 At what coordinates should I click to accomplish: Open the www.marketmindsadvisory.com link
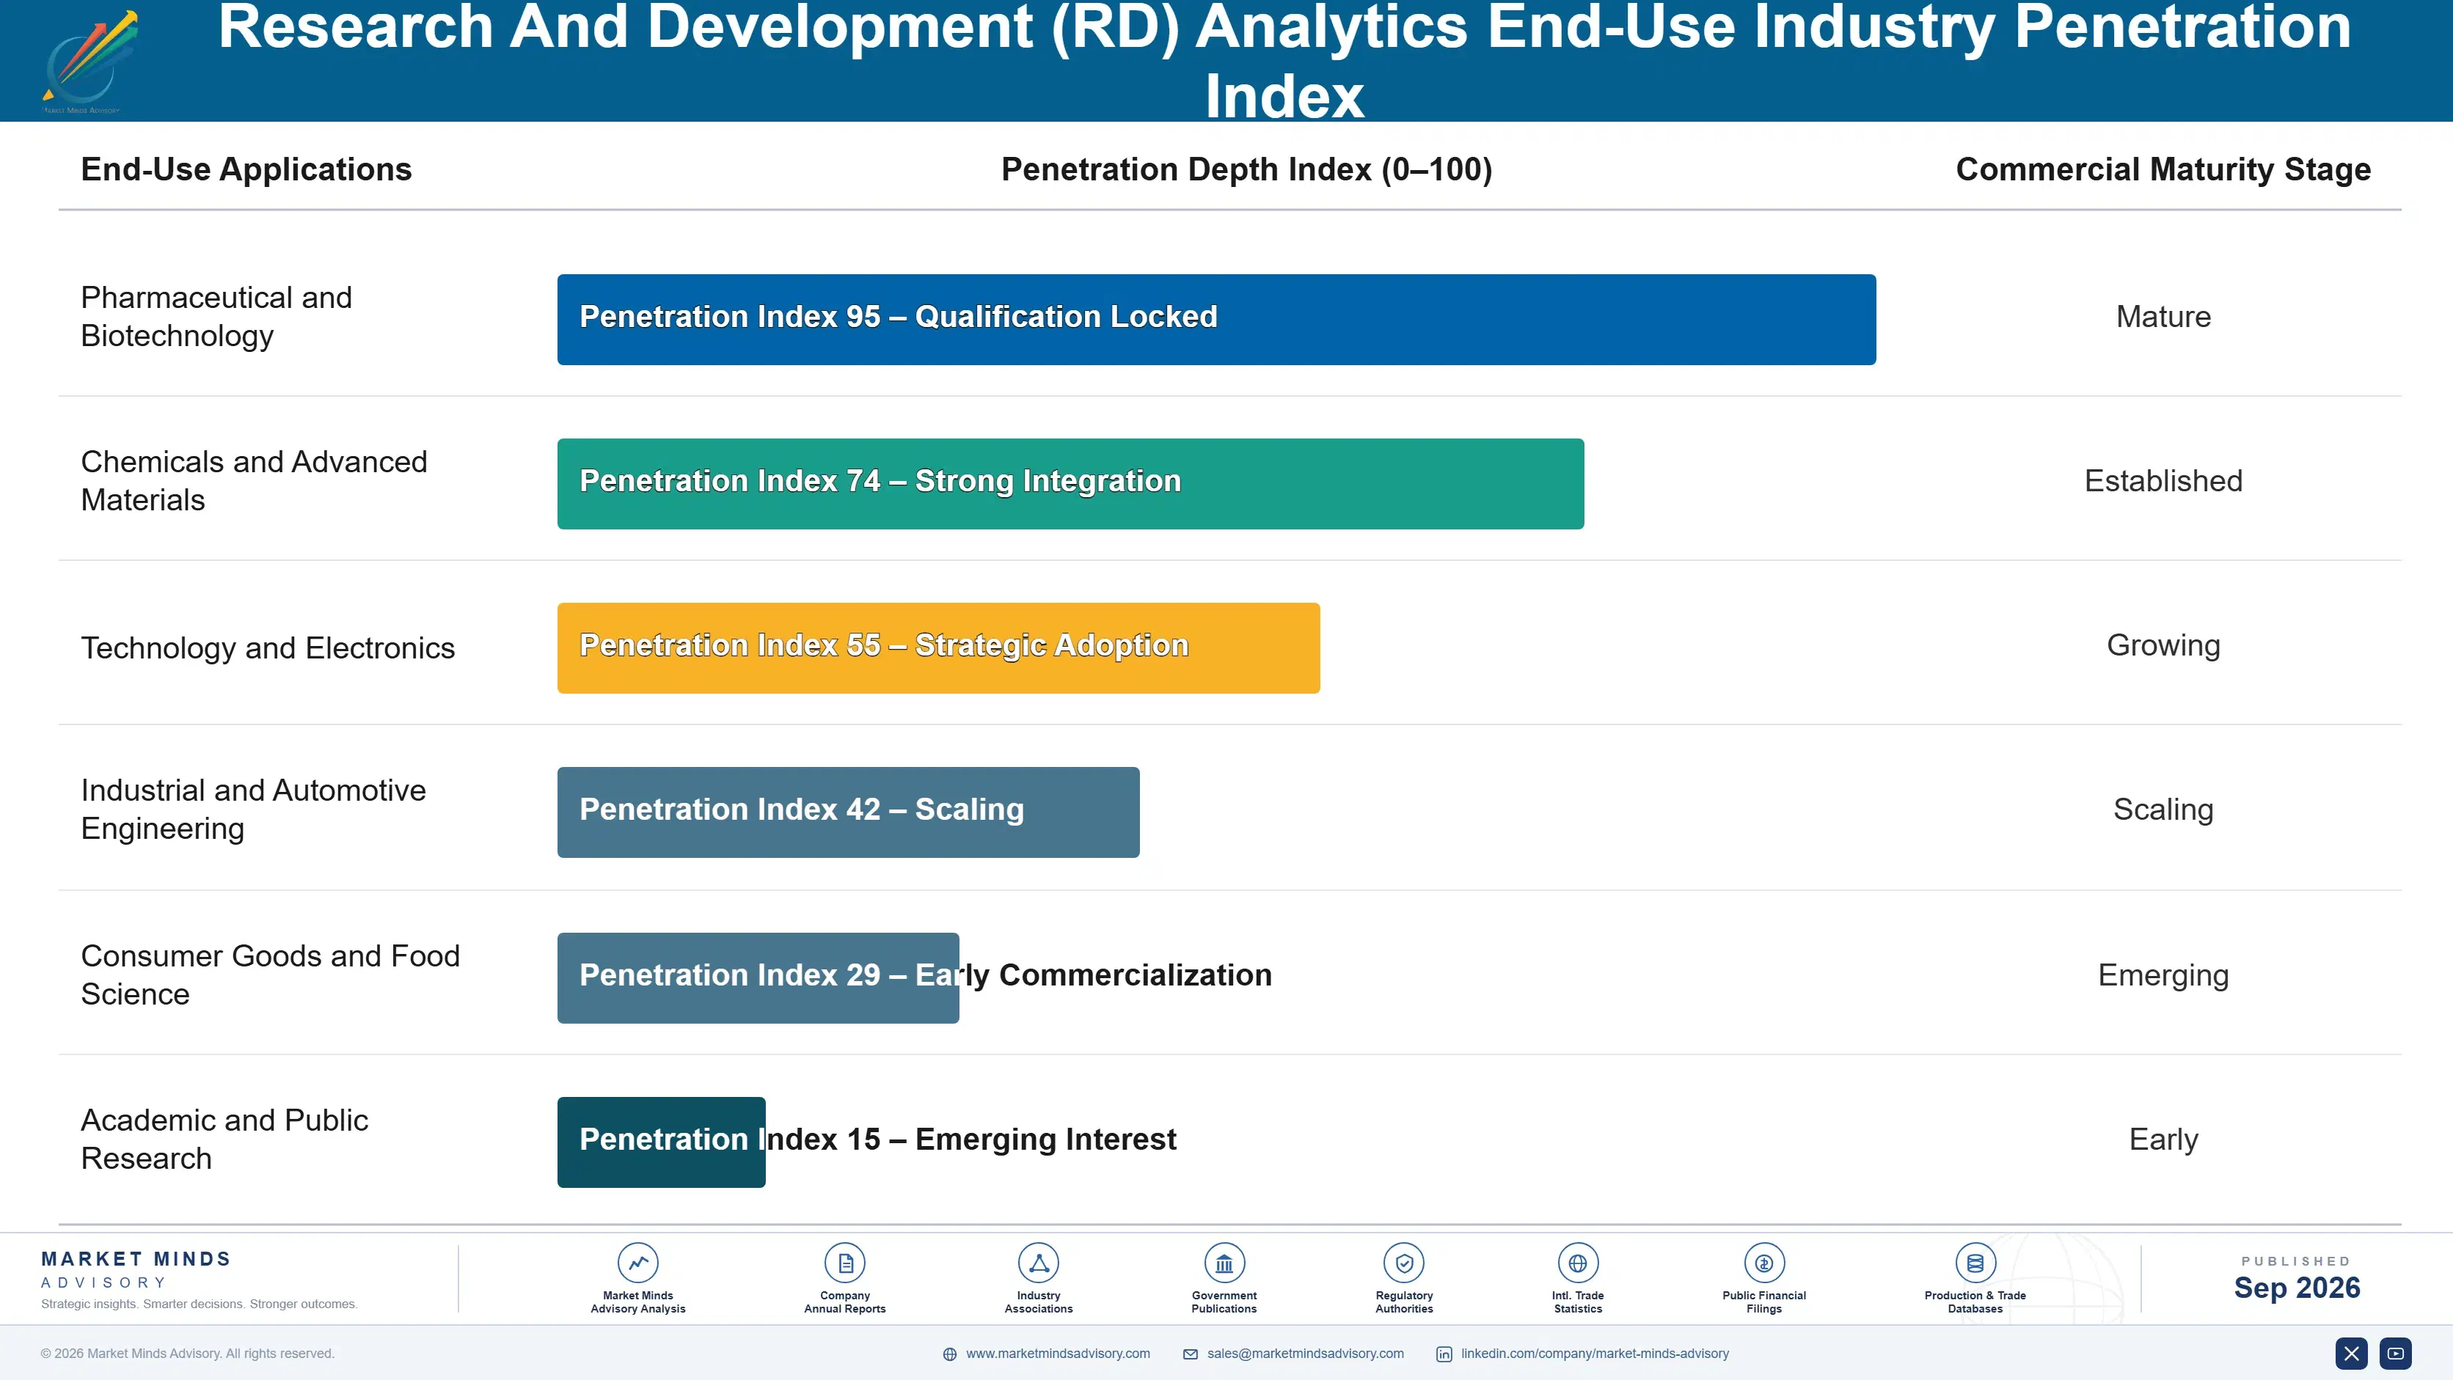pyautogui.click(x=1057, y=1354)
